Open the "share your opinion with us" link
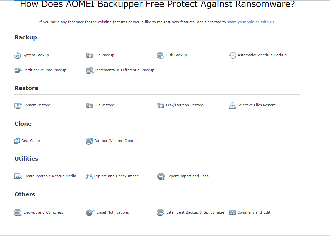The image size is (330, 238). coord(251,22)
